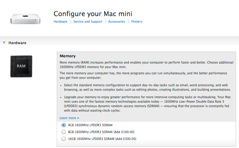Click the Mac mini product image

coord(25,19)
